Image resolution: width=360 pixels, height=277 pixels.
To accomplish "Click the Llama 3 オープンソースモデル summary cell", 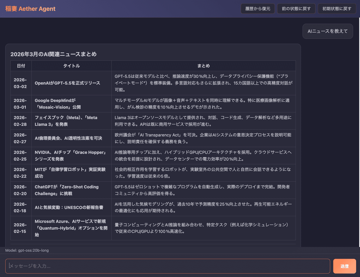I will pos(203,121).
